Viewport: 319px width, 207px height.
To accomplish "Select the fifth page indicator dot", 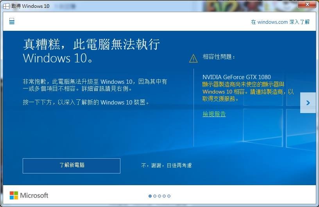I will click(169, 196).
